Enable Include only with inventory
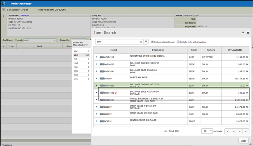 178,42
